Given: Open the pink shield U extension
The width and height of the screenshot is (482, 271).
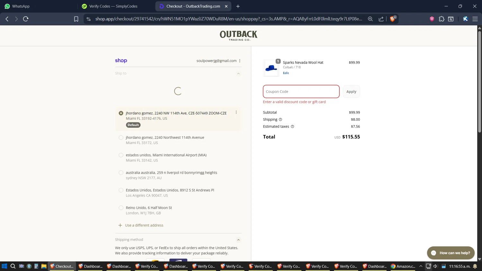Looking at the screenshot, I should pyautogui.click(x=432, y=19).
